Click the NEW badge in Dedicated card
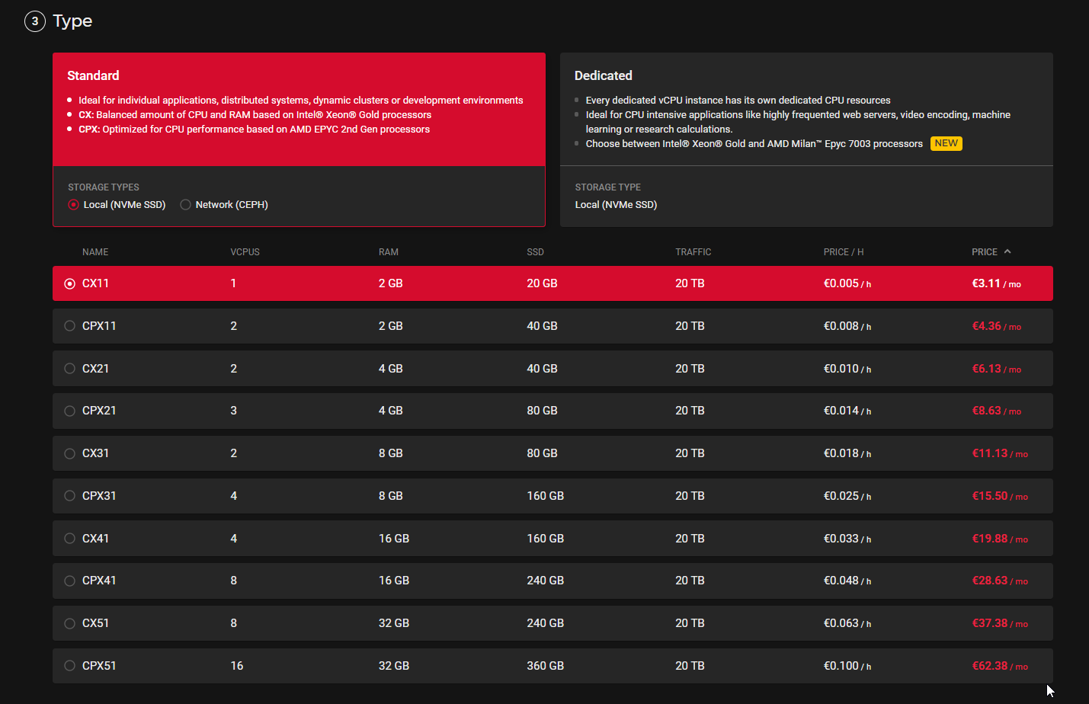 coord(946,143)
